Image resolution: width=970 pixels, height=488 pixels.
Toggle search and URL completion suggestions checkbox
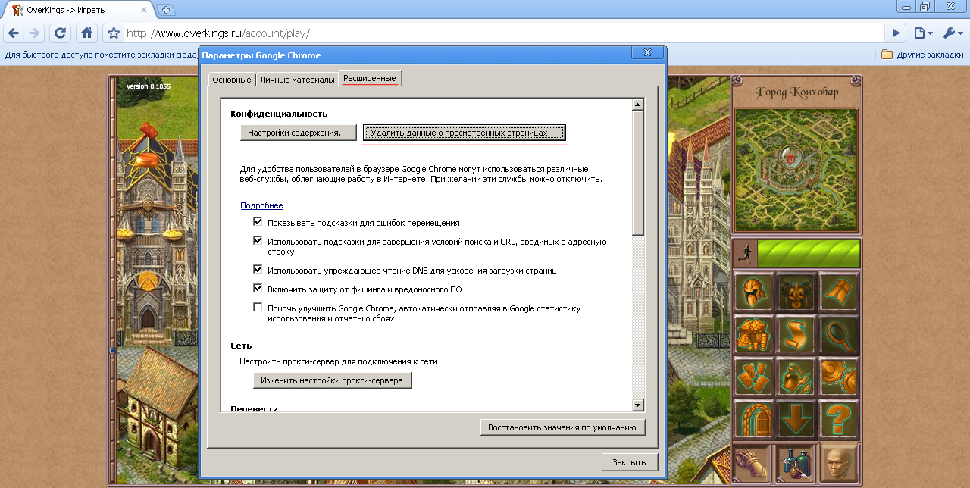(258, 241)
